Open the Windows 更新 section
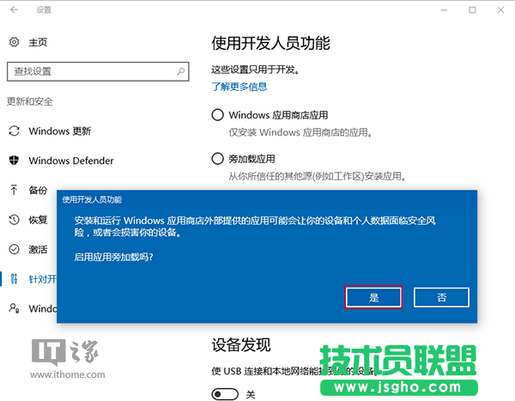This screenshot has width=515, height=401. point(60,131)
